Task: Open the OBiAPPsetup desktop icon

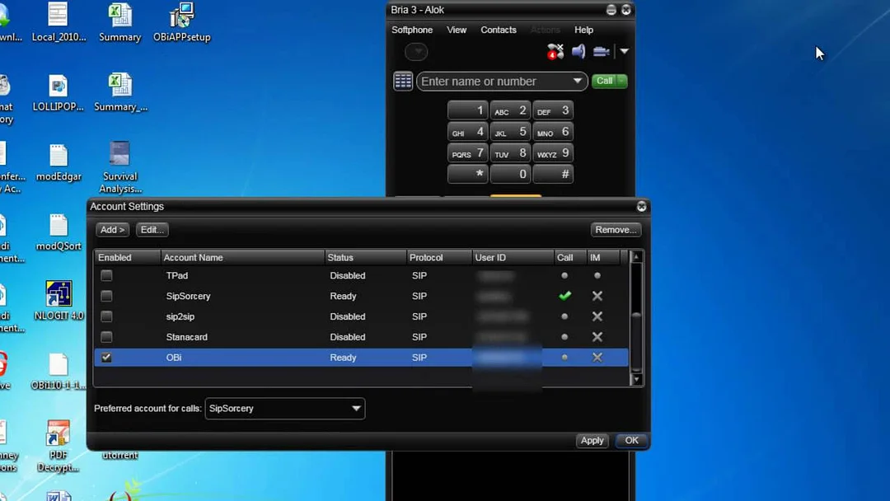Action: point(181,23)
